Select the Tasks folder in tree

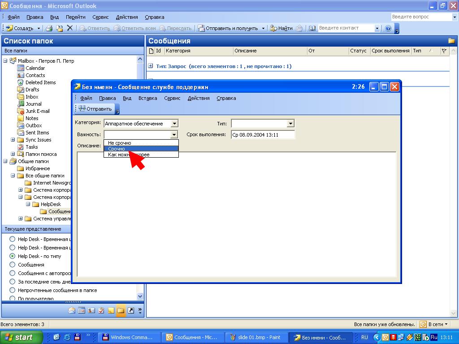pyautogui.click(x=32, y=147)
